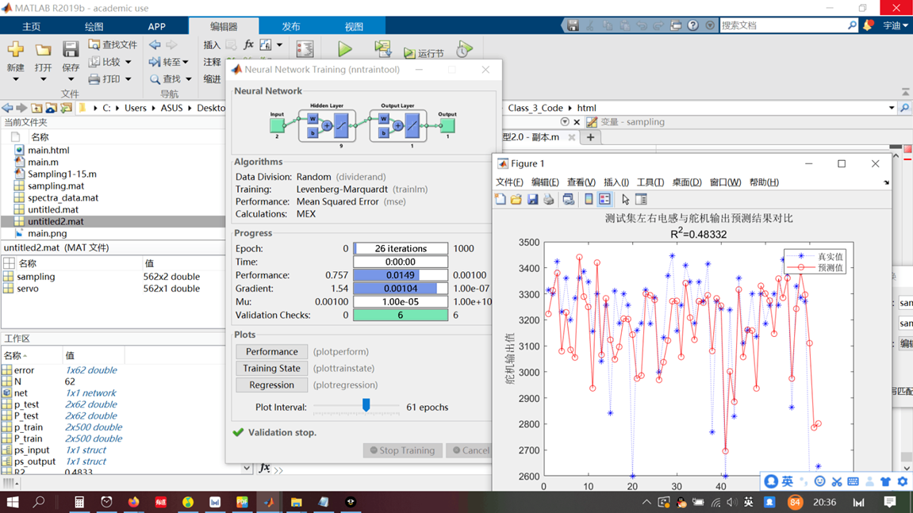Image resolution: width=913 pixels, height=513 pixels.
Task: Click the Stop Training button
Action: 402,450
